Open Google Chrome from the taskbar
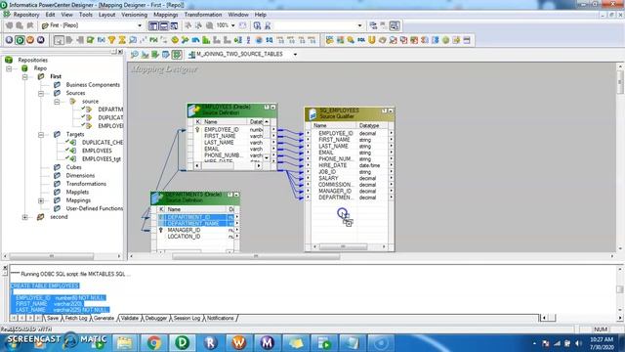 click(x=154, y=342)
